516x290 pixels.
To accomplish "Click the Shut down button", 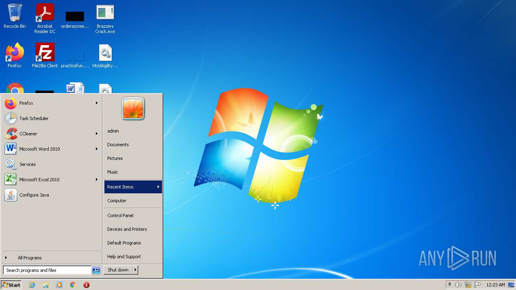I will click(118, 270).
